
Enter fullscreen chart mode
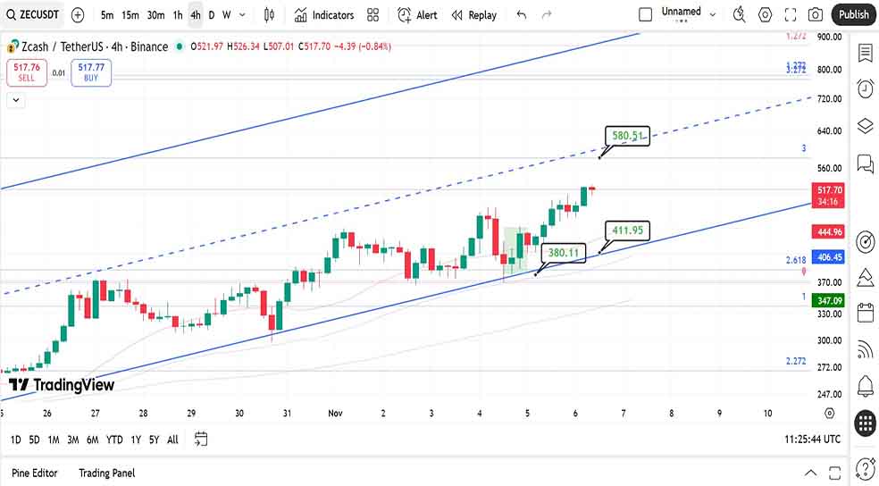(790, 15)
